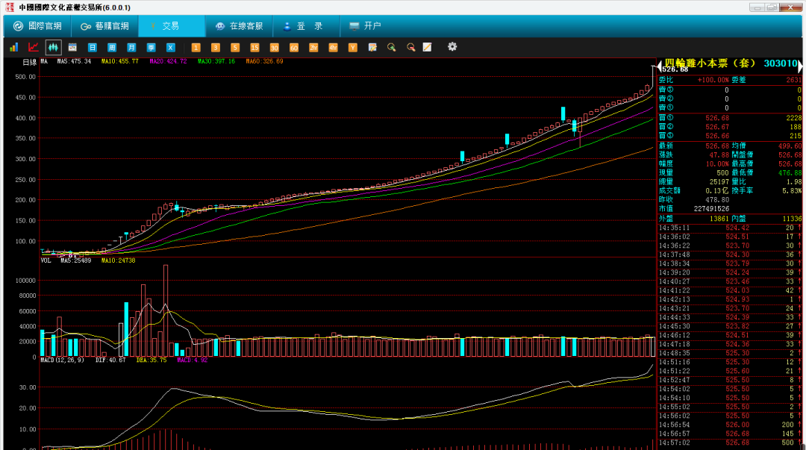Click the MA60:326.69 indicator label
Viewport: 806px width, 450px height.
coord(264,61)
